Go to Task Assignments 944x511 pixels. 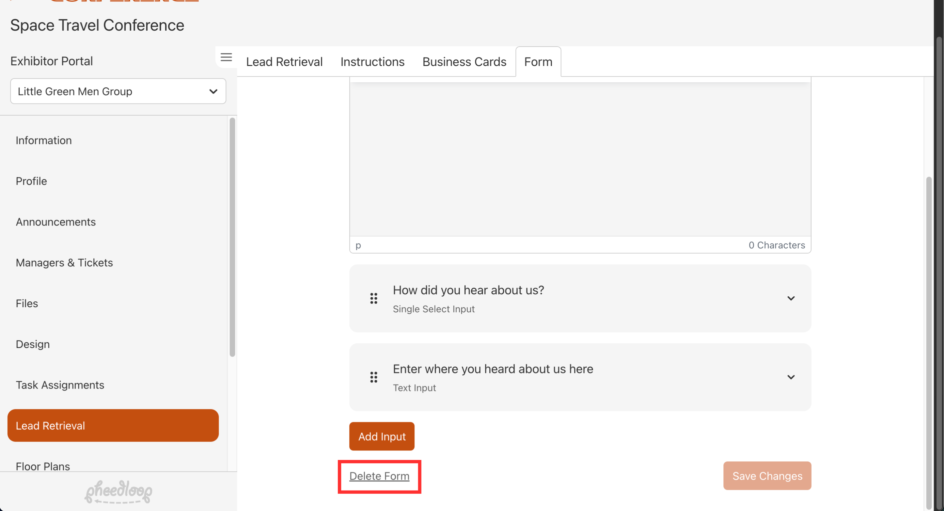coord(60,385)
